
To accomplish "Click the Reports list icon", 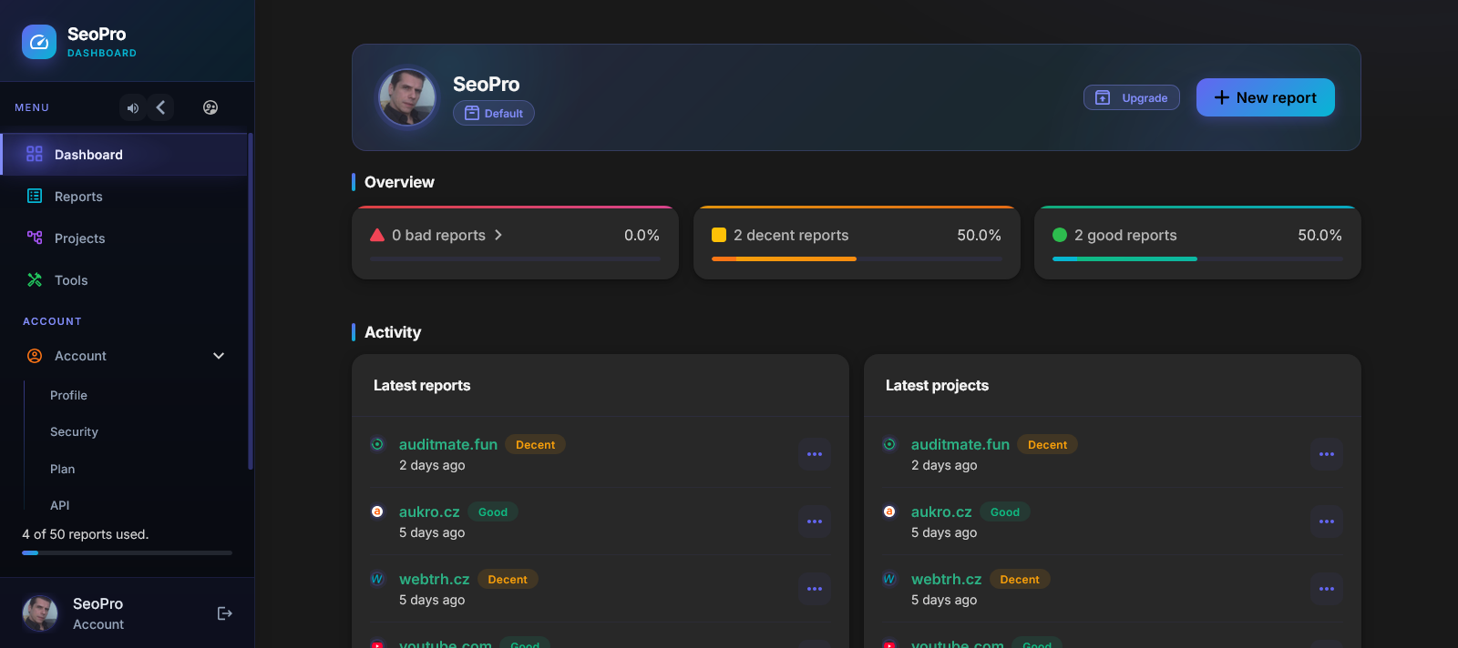I will pos(35,196).
